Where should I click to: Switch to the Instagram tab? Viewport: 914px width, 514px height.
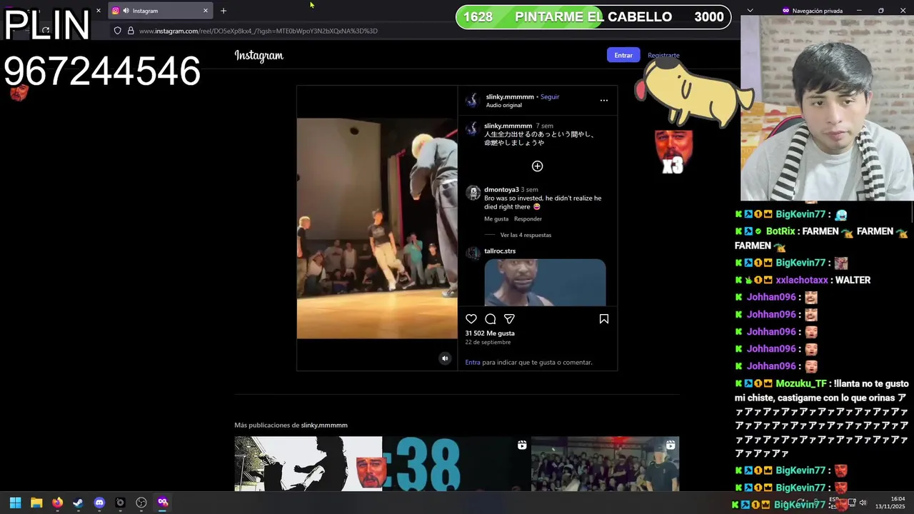[x=160, y=11]
